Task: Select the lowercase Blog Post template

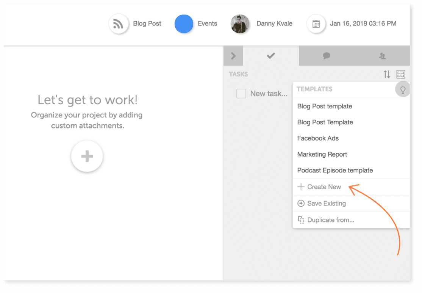Action: [351, 106]
